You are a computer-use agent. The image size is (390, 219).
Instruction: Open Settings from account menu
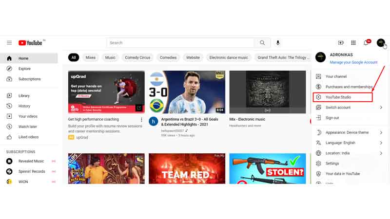[x=350, y=164]
